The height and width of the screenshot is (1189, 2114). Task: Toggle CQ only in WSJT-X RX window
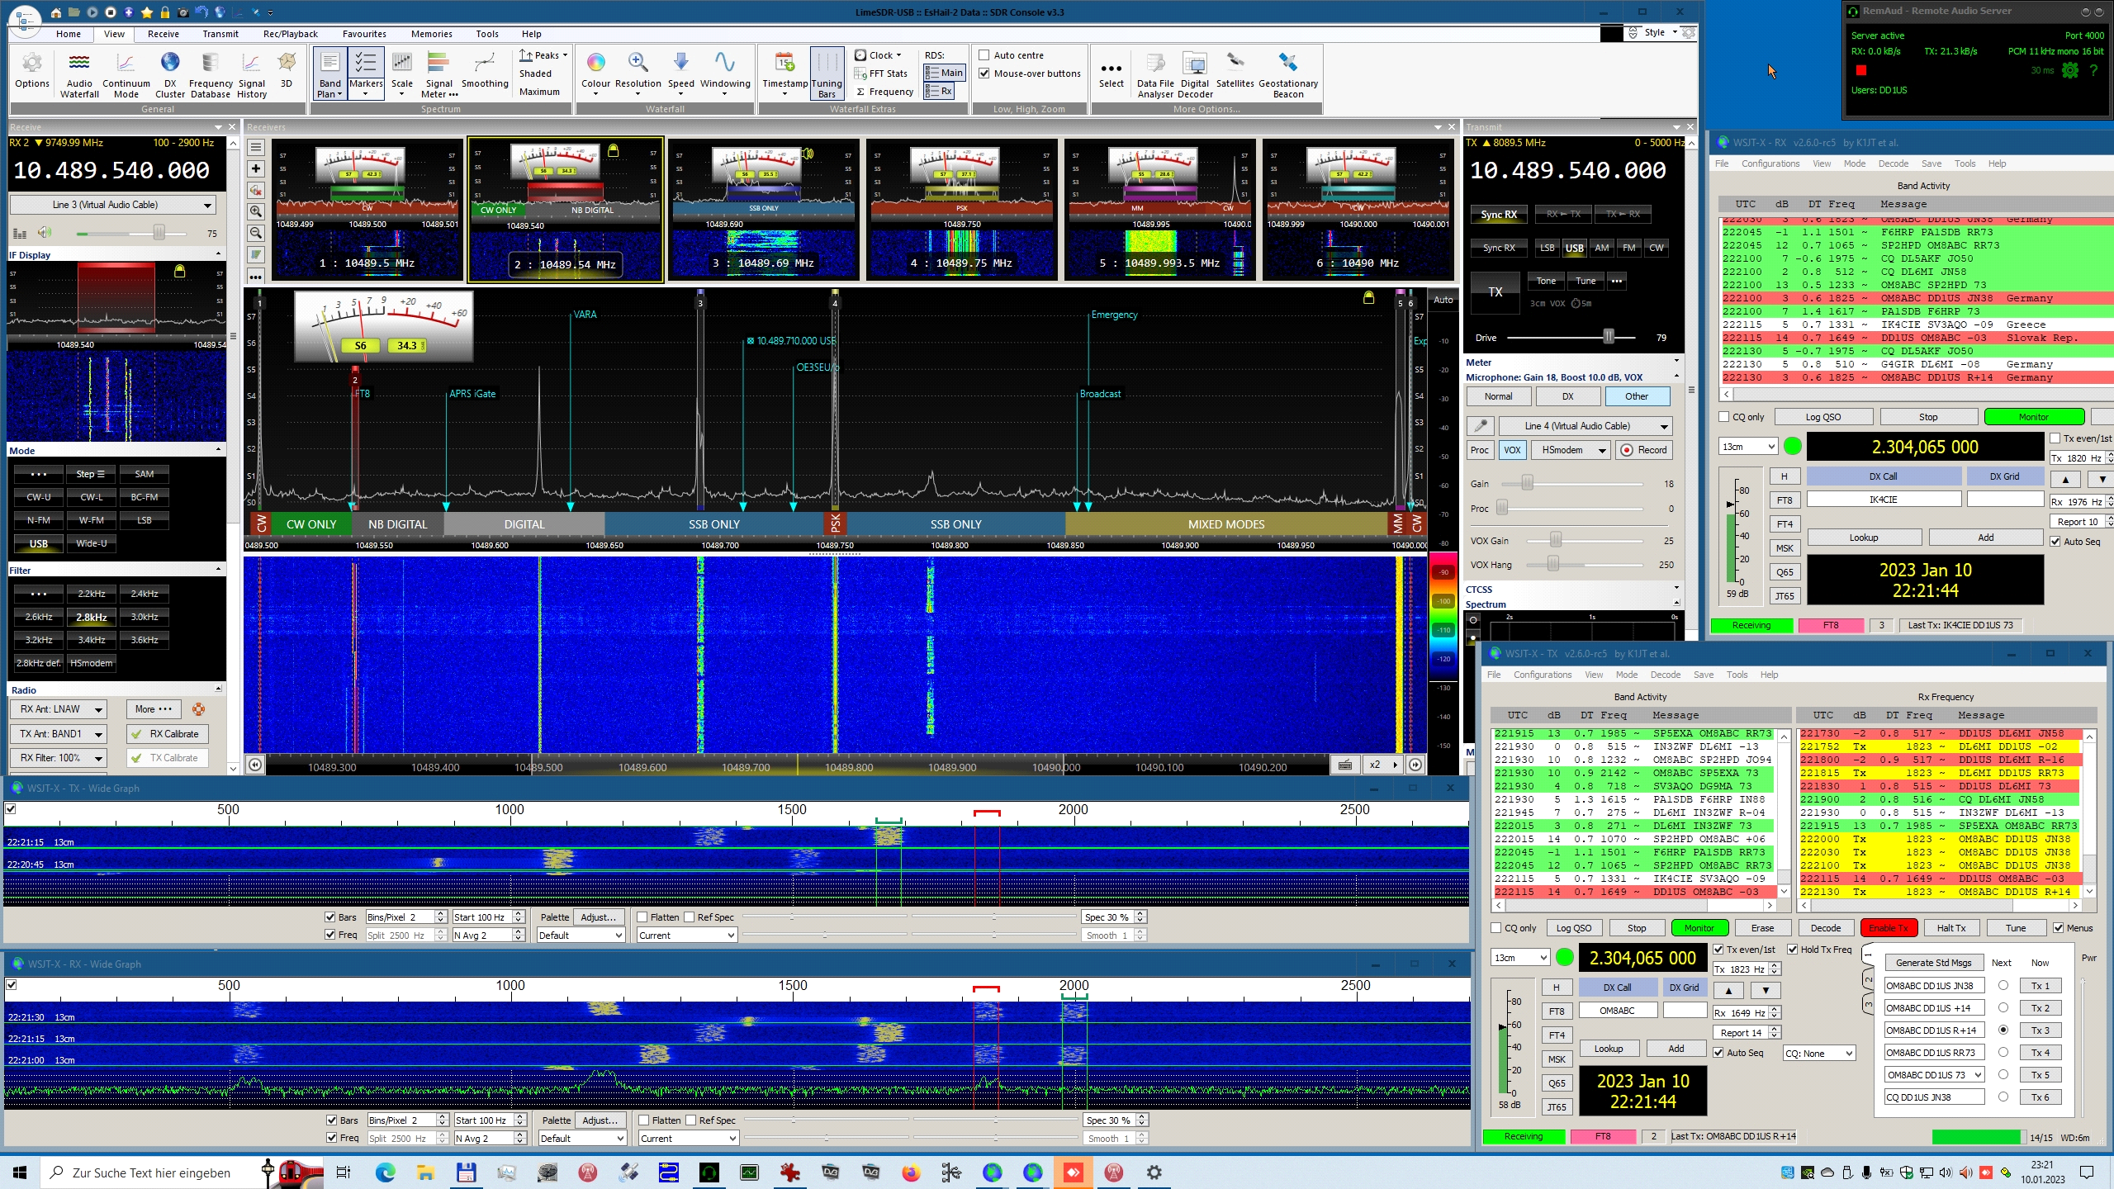[x=1724, y=417]
